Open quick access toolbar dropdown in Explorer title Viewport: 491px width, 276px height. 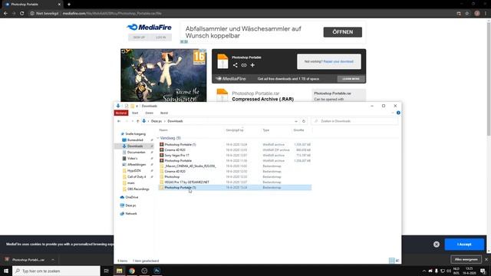click(137, 106)
